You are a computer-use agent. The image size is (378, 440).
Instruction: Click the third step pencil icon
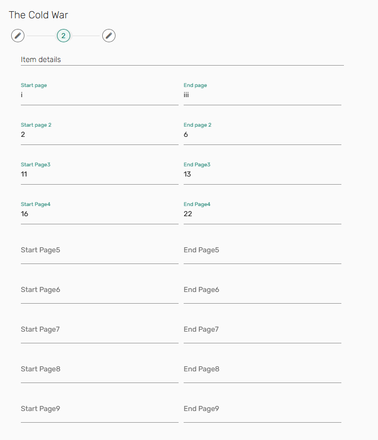(x=109, y=36)
